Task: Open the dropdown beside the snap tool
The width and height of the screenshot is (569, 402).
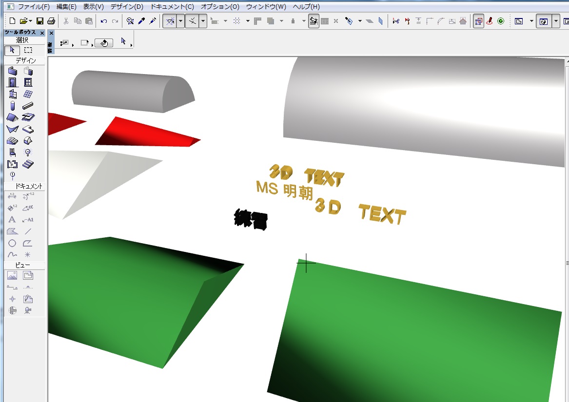Action: click(181, 21)
